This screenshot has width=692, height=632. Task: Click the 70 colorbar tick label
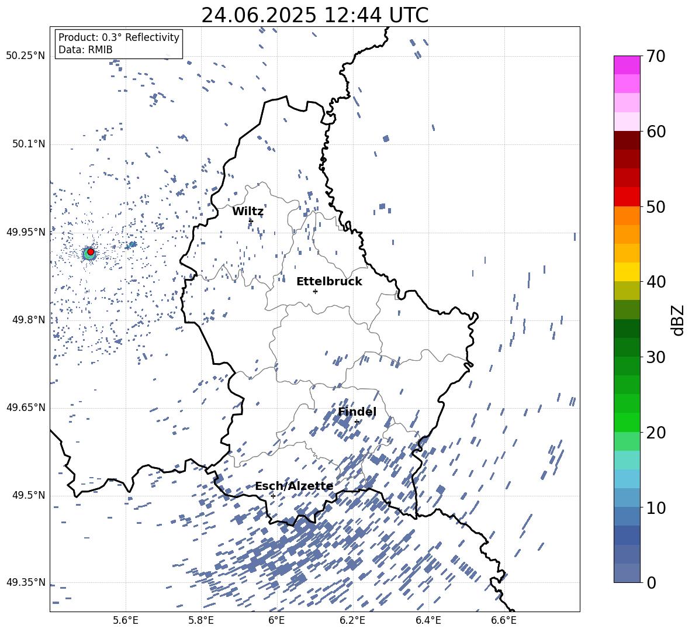click(x=656, y=57)
